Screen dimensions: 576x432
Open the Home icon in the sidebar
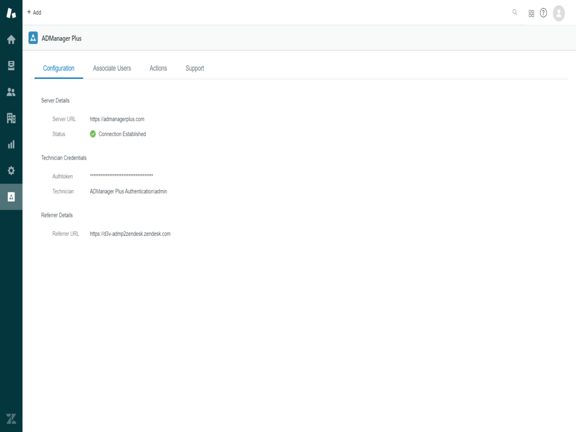11,39
